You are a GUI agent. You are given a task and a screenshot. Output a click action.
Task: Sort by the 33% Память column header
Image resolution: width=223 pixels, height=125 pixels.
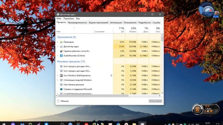coord(131,30)
